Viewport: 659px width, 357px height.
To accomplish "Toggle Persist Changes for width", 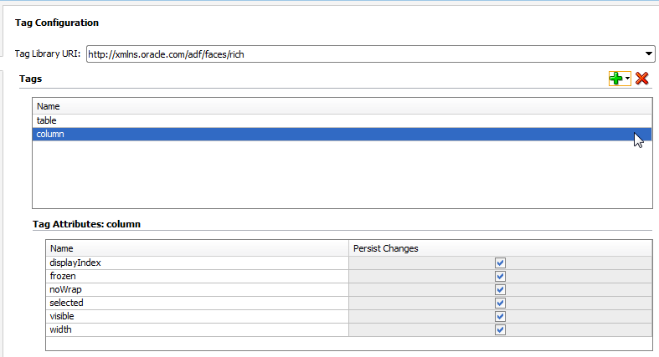I will (x=500, y=330).
